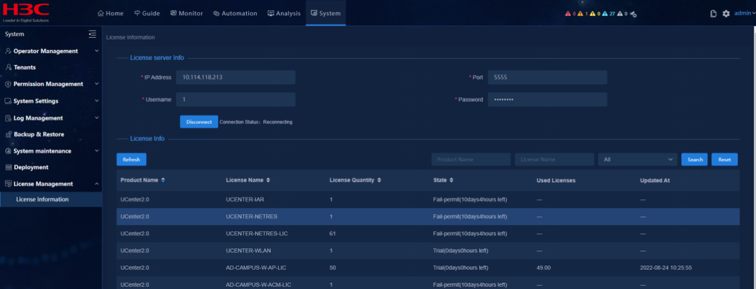Viewport: 756px width, 289px height.
Task: Click the Operator Management sidebar icon
Action: [8, 51]
